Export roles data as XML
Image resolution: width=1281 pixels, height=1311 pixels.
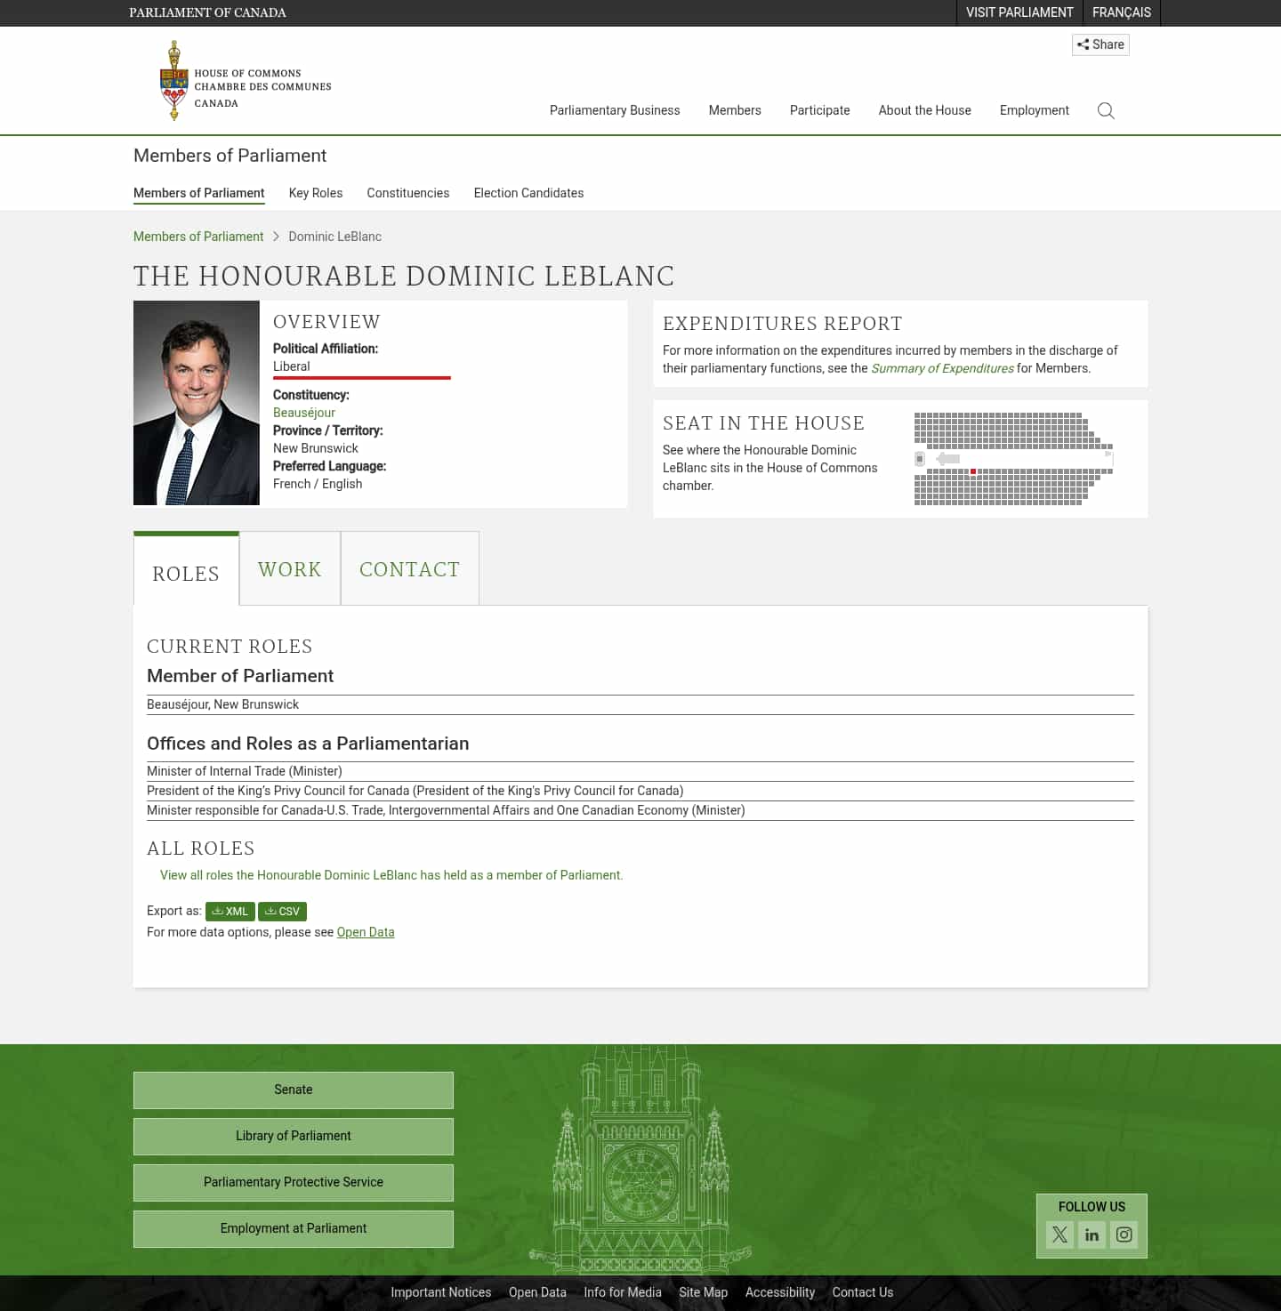pos(230,911)
